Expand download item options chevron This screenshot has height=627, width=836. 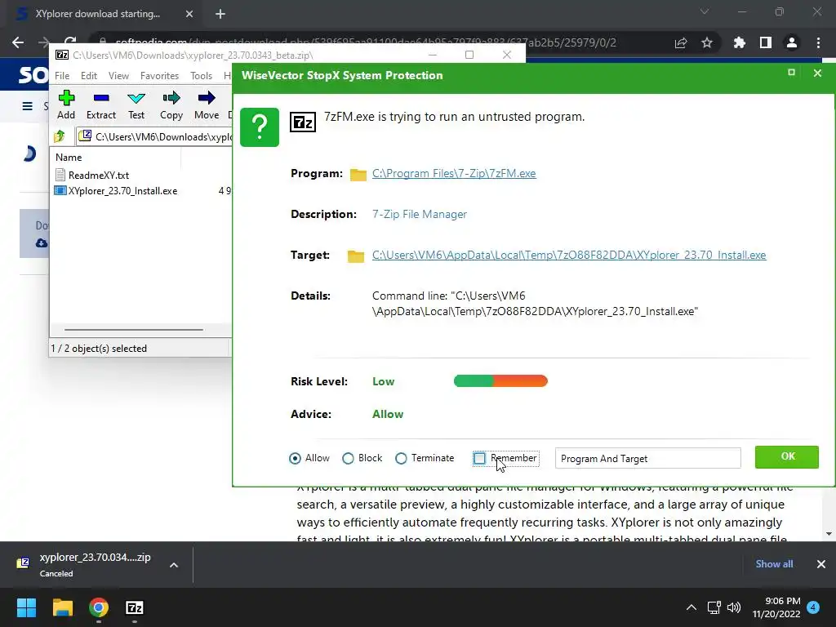174,565
